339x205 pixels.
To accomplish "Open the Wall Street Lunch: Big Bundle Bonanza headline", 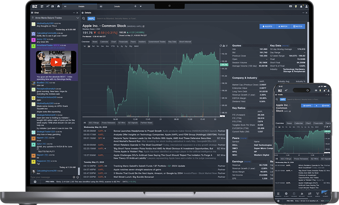I will point(134,177).
